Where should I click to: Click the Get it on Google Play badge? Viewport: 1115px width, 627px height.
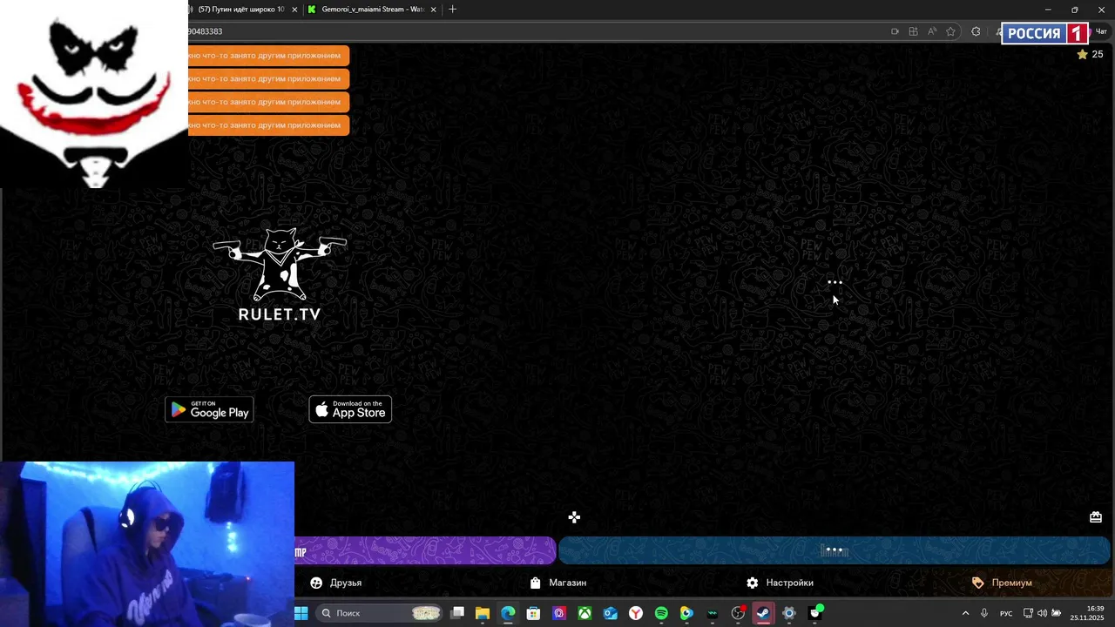pos(209,409)
